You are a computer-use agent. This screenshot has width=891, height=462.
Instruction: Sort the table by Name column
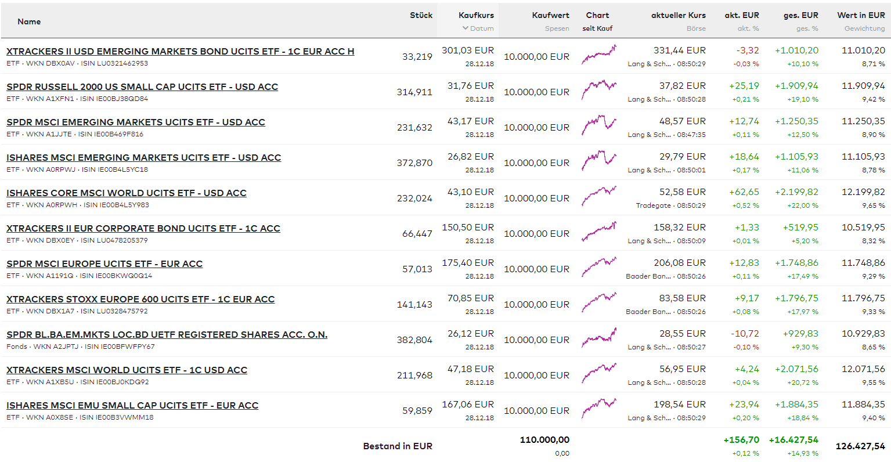click(29, 21)
